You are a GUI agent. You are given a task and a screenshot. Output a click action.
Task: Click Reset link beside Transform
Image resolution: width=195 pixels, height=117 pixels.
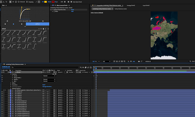44,85
